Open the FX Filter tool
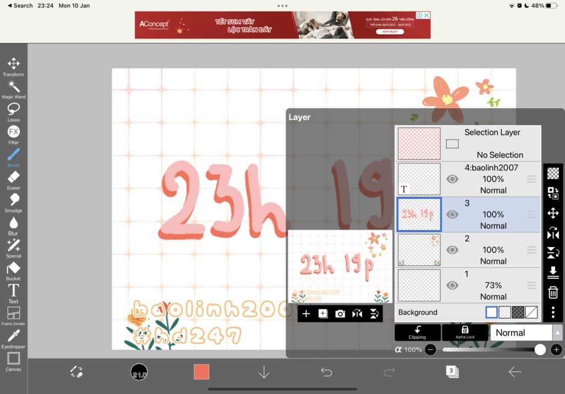The width and height of the screenshot is (565, 394). coord(13,135)
